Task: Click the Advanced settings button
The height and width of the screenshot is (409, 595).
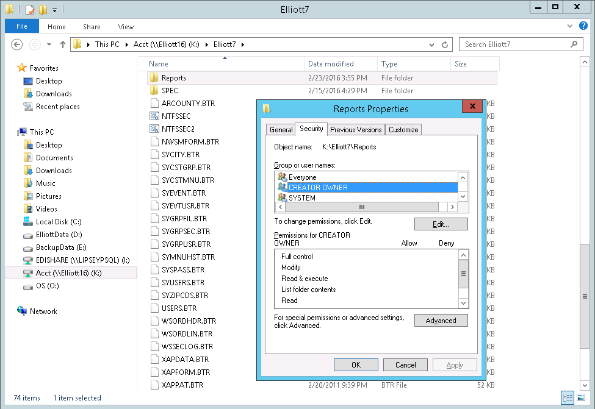Action: 441,321
